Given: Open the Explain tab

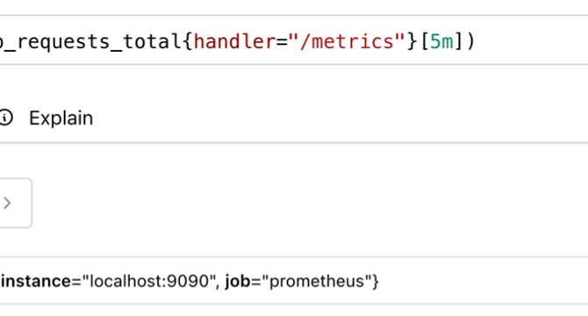Looking at the screenshot, I should pyautogui.click(x=61, y=118).
